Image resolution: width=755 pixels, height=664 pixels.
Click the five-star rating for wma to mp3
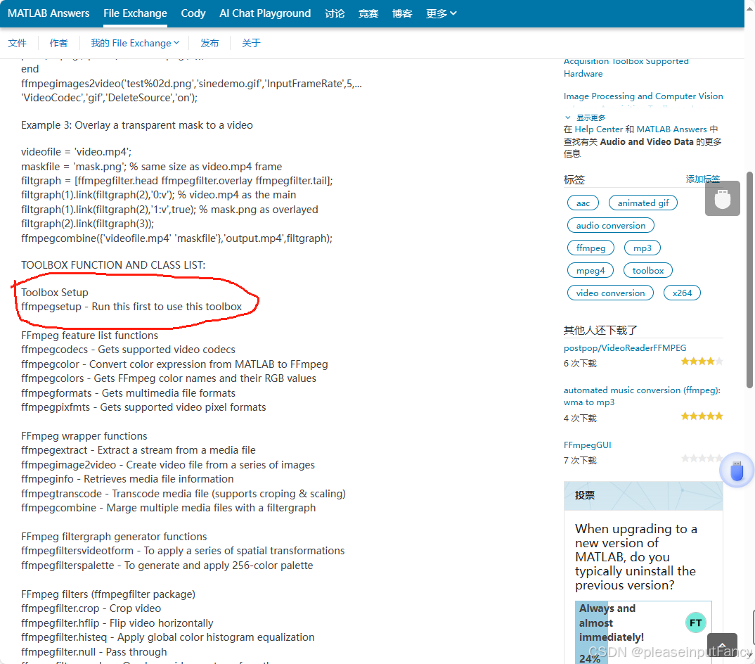(702, 416)
